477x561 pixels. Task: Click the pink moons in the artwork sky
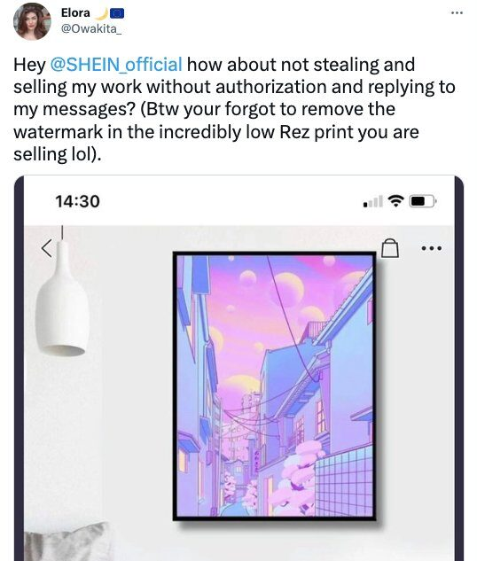point(290,286)
